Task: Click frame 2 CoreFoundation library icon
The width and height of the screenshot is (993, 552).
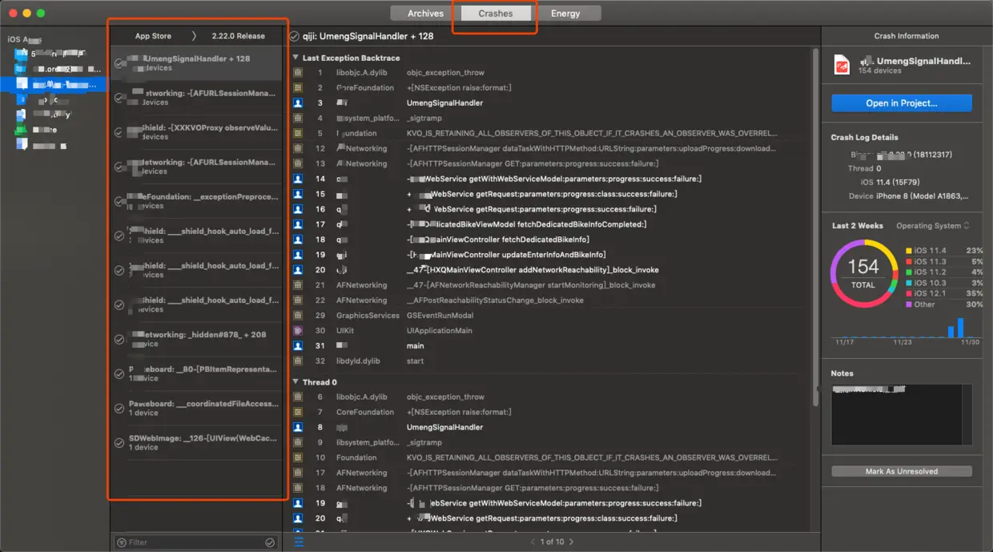Action: (x=298, y=88)
